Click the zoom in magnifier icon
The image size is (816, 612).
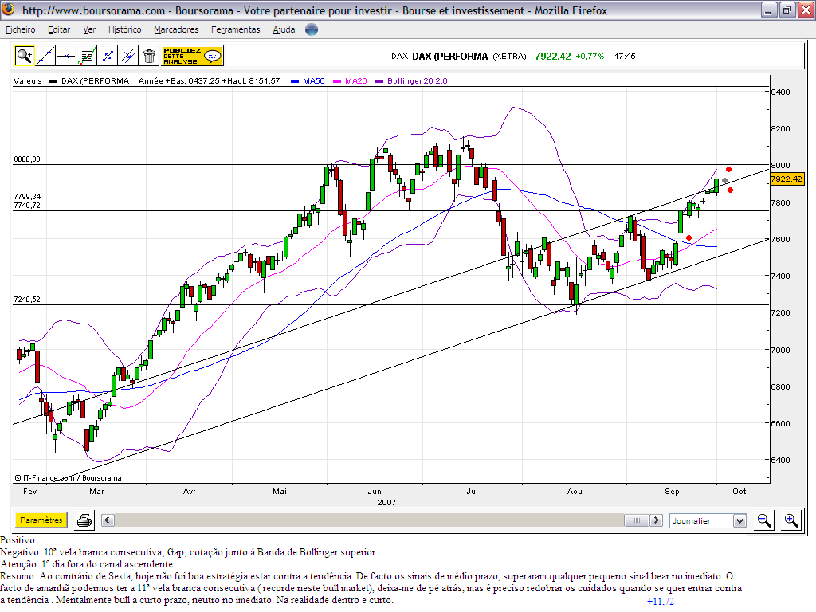tap(791, 520)
